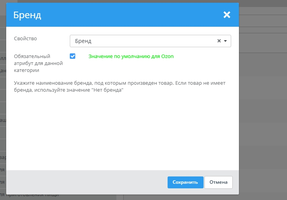Click the selected value text Бренд in the dropdown
Viewport: 287px width, 200px height.
click(83, 41)
